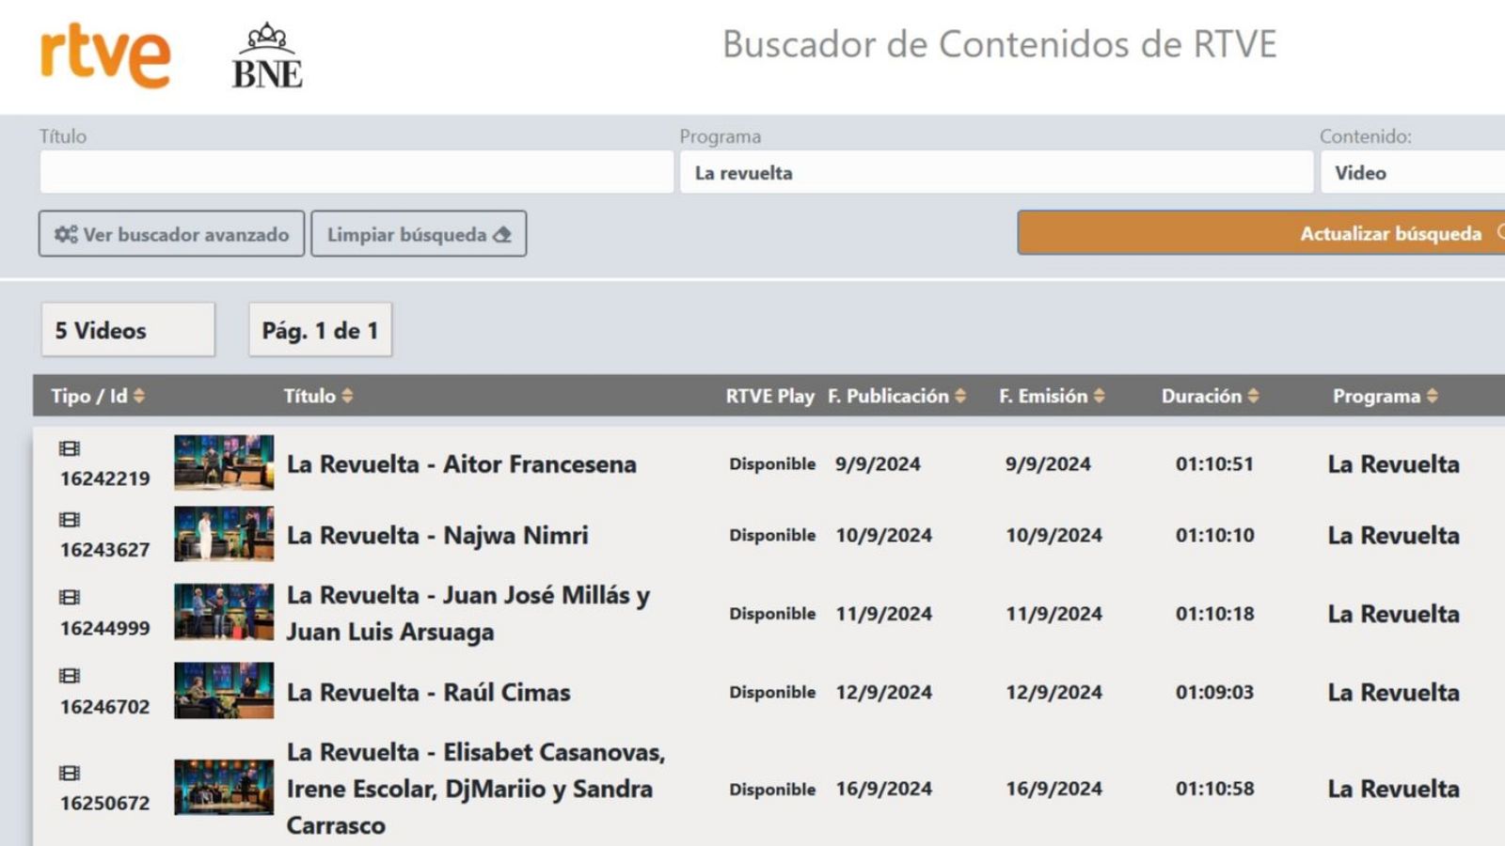Click the film strip icon beside ID 16246702

69,674
